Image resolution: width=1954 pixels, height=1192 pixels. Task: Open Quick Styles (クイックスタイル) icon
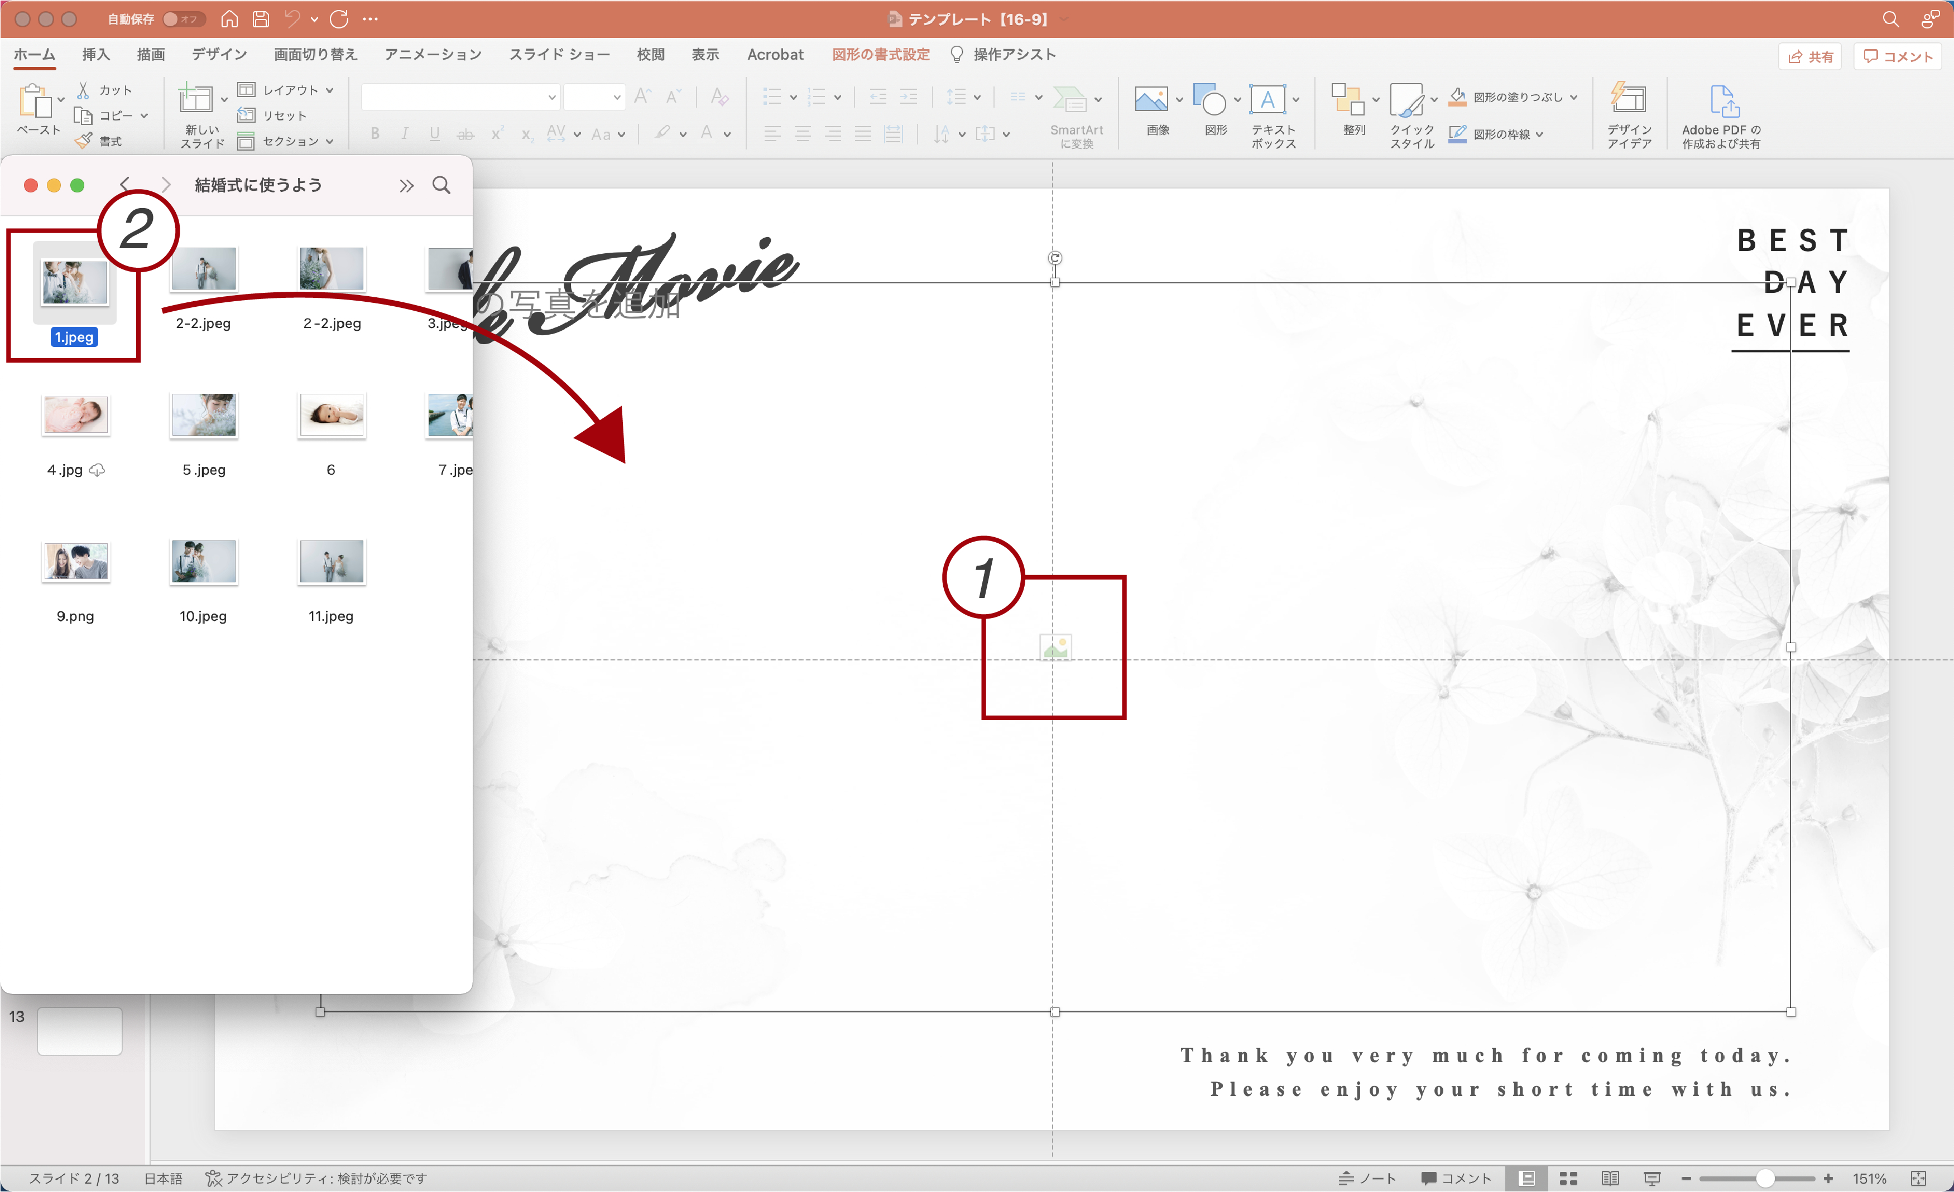click(x=1407, y=100)
